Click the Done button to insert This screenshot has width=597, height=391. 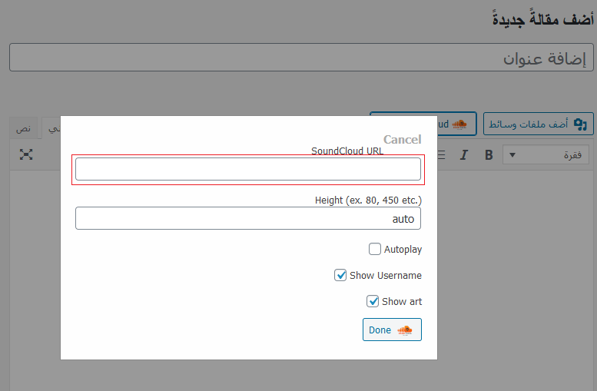[x=392, y=330]
